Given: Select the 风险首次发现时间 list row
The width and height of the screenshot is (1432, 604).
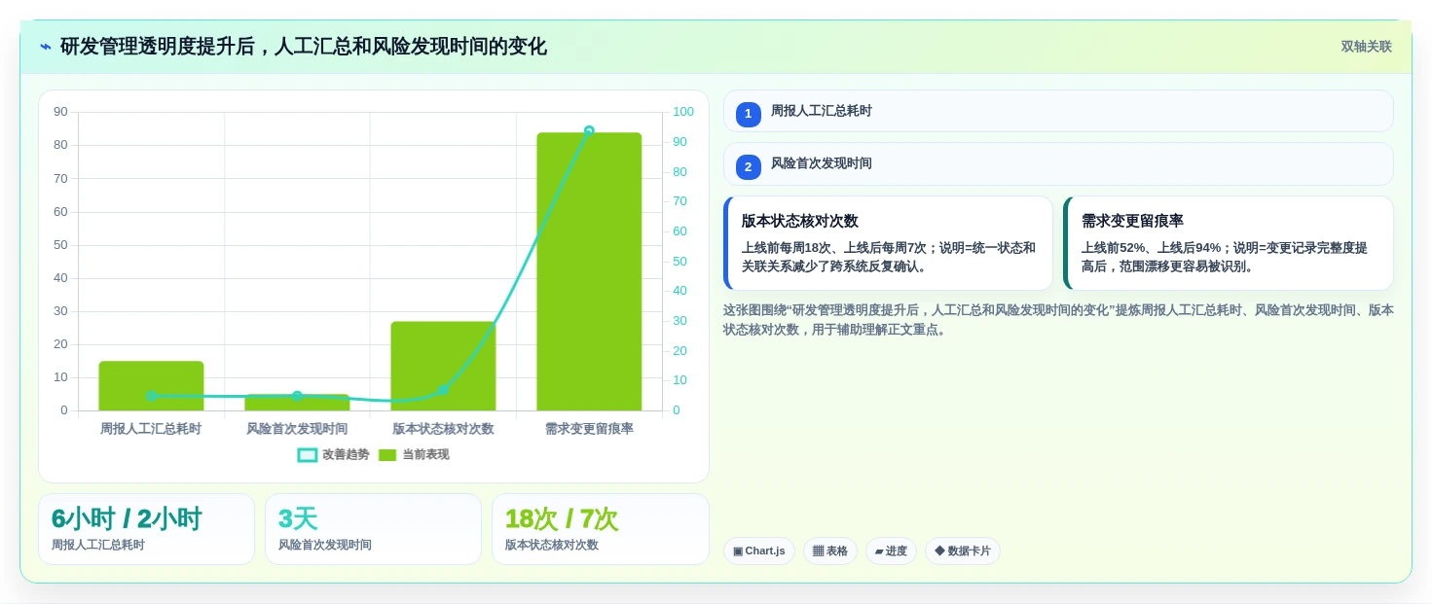Looking at the screenshot, I should coord(1058,163).
